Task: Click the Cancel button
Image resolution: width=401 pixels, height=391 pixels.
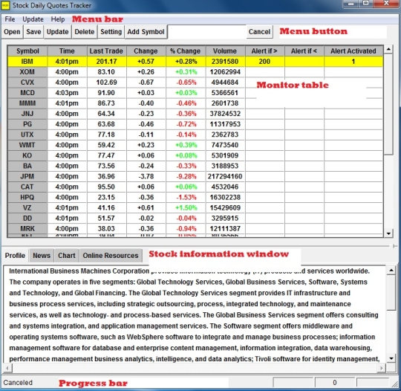Action: 260,32
